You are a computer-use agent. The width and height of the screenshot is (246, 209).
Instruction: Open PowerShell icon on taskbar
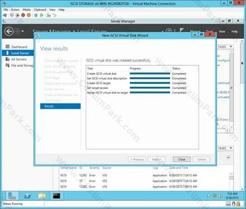coord(27,196)
